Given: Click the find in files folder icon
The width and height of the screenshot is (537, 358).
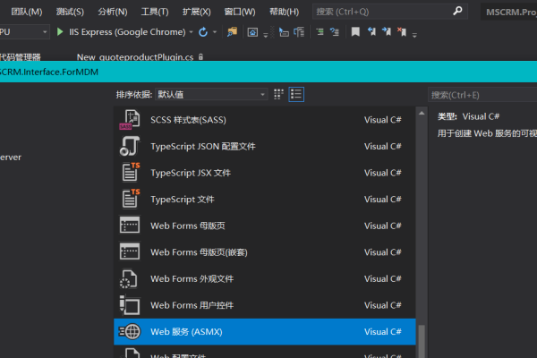Looking at the screenshot, I should coord(232,32).
